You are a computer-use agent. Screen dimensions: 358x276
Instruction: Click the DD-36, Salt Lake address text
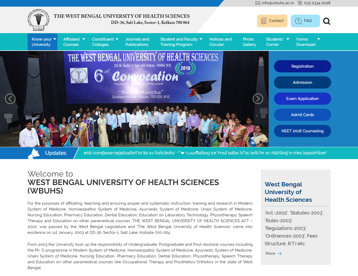pos(150,23)
